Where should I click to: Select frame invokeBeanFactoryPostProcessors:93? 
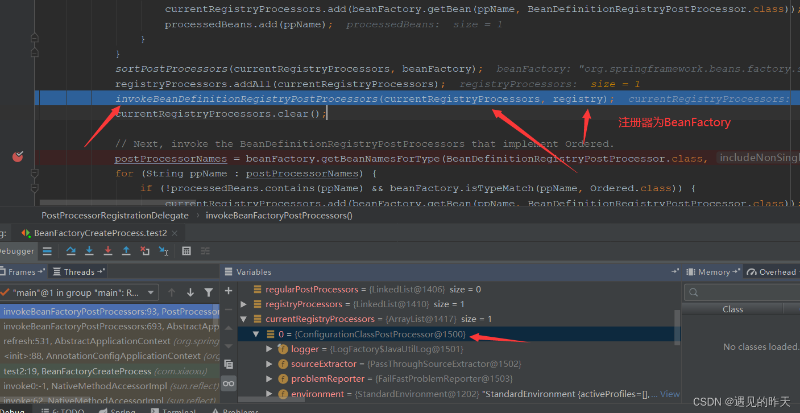110,311
